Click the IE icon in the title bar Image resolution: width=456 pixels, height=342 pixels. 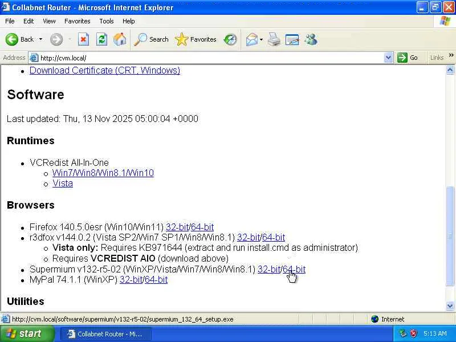click(x=6, y=7)
